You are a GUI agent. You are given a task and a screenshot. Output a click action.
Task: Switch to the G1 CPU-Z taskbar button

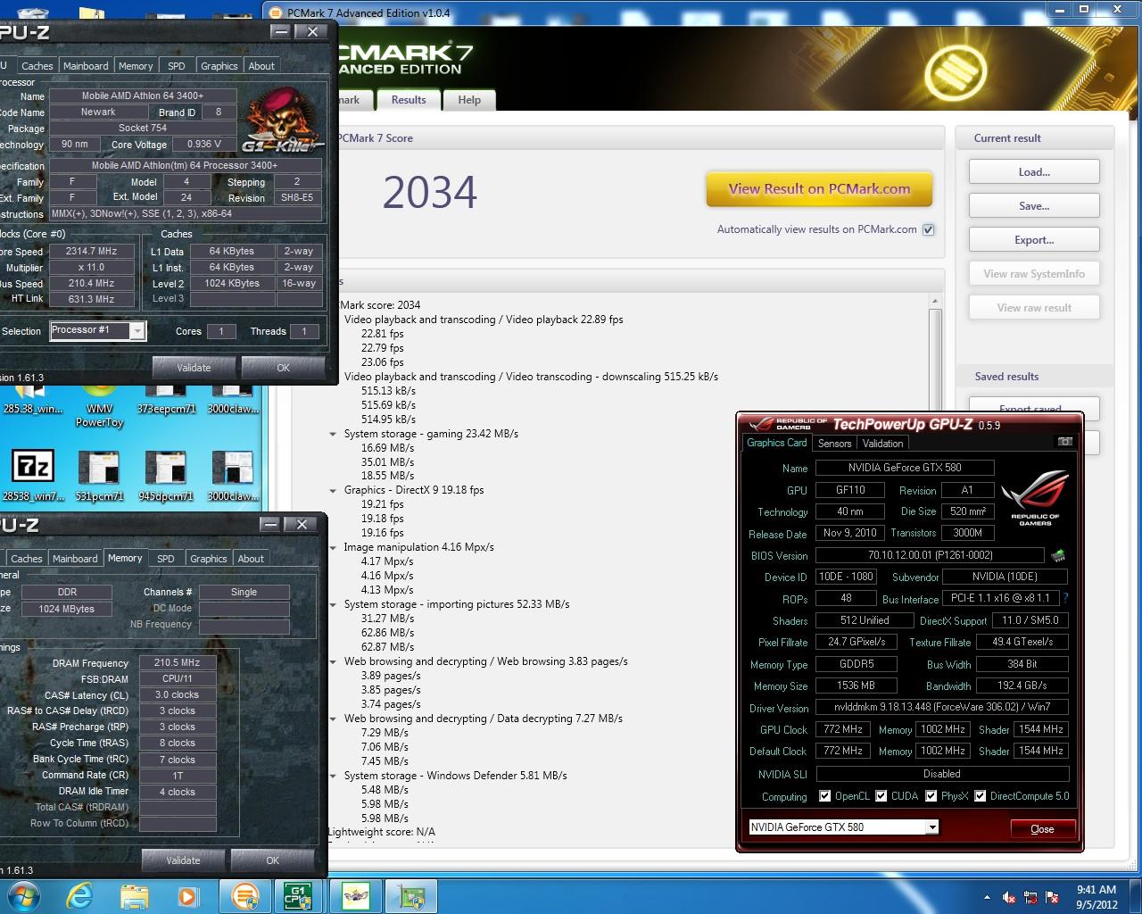297,896
